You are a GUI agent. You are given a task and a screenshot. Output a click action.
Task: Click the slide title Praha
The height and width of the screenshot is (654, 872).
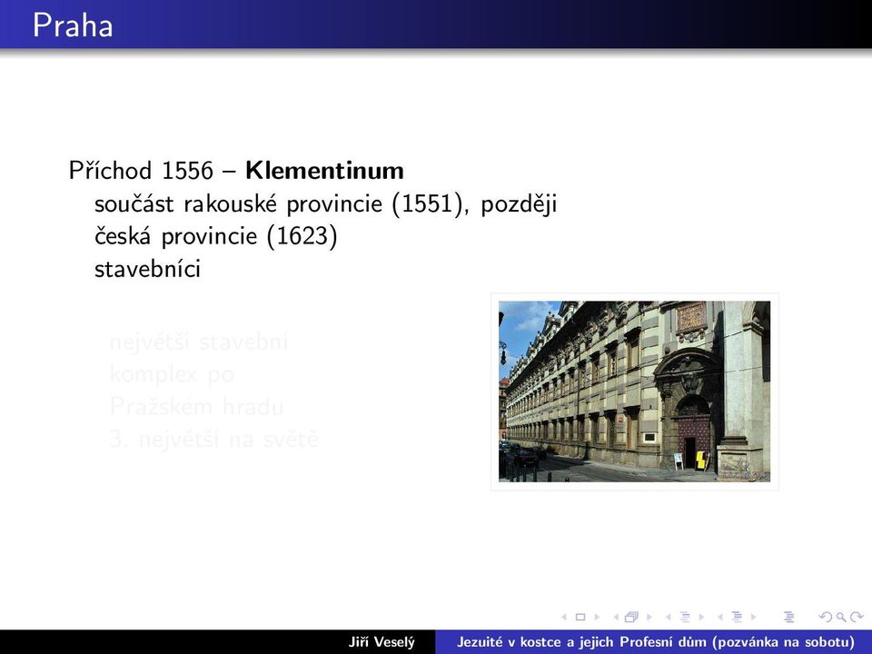click(73, 25)
